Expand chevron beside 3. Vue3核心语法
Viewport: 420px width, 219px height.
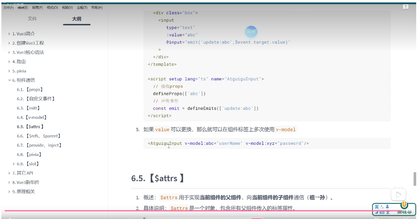click(9, 53)
